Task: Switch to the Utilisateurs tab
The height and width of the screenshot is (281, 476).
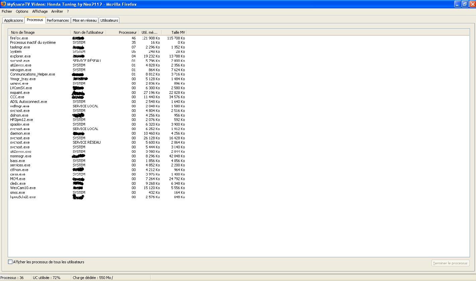Action: click(109, 20)
